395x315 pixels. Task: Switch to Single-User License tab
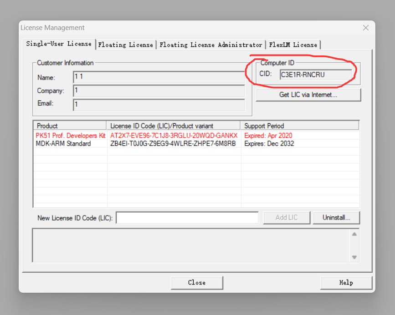tap(59, 44)
